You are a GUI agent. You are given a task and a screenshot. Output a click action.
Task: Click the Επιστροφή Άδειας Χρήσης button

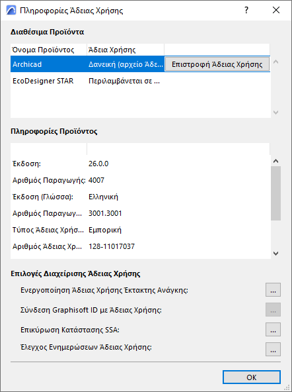point(217,64)
